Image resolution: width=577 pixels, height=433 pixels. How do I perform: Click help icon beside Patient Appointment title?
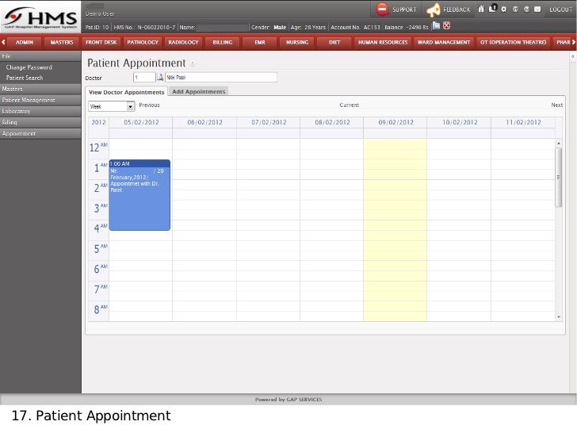tap(193, 63)
